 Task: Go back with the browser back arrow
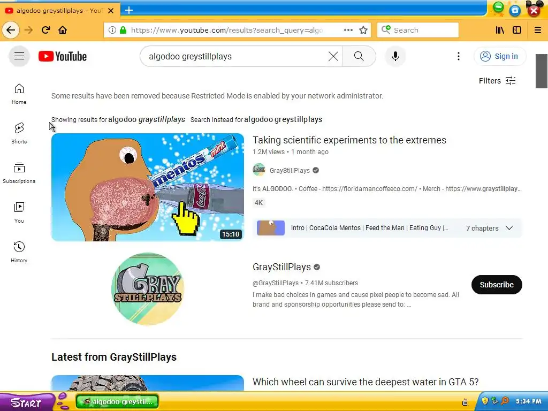point(11,30)
